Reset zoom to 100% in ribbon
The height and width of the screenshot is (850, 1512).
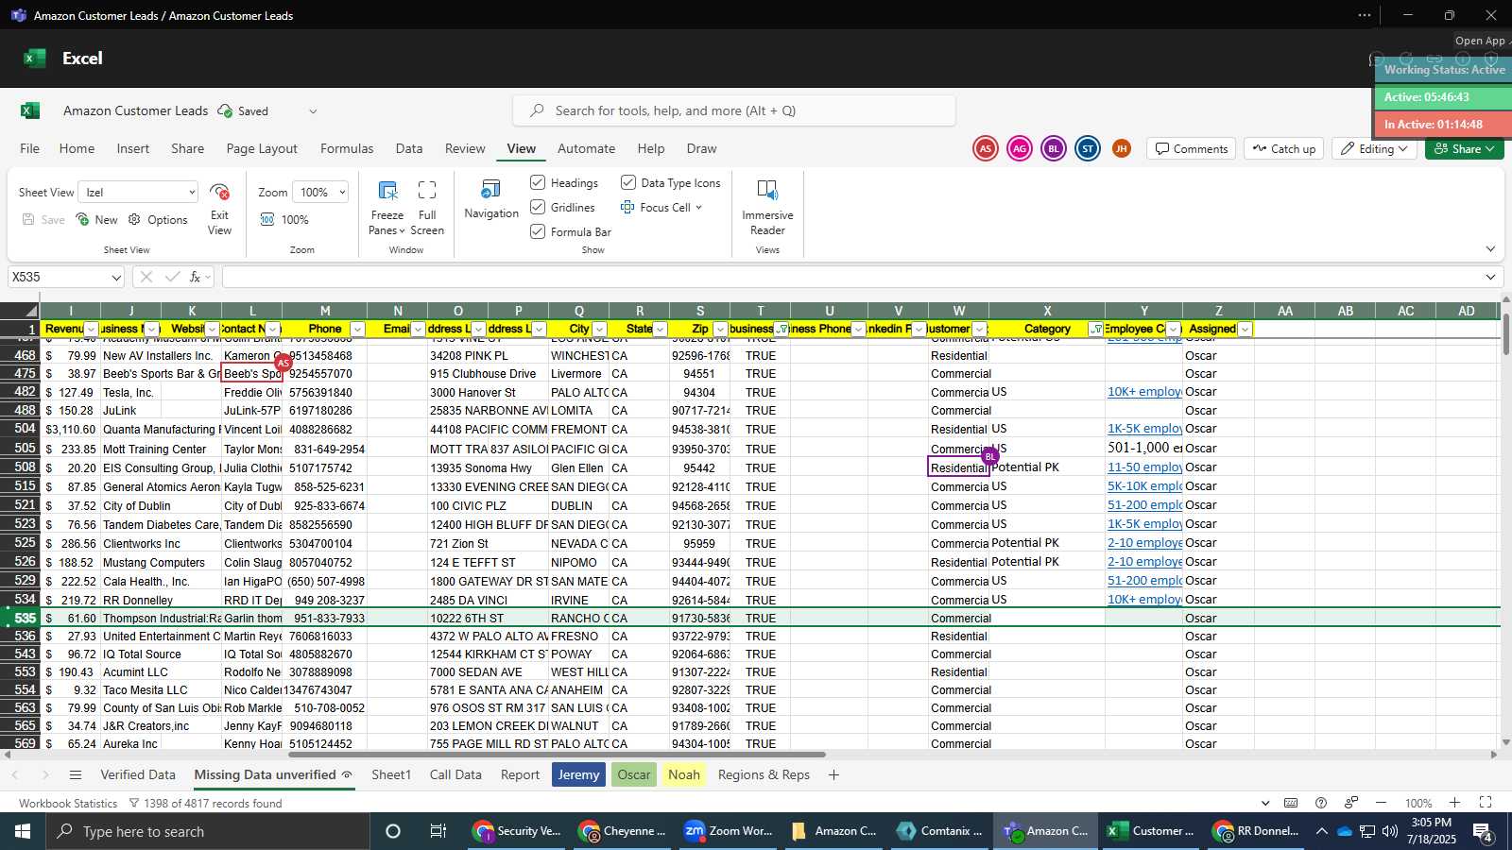tap(284, 219)
